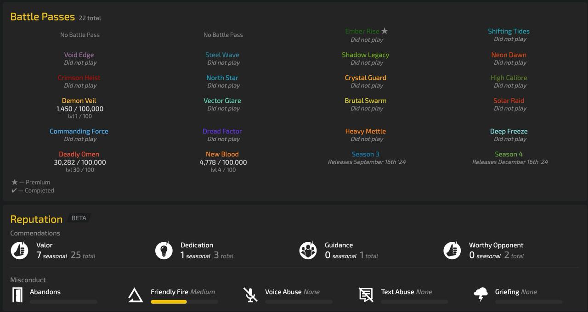
Task: Click the Shifting Tides battle pass link
Action: [509, 31]
